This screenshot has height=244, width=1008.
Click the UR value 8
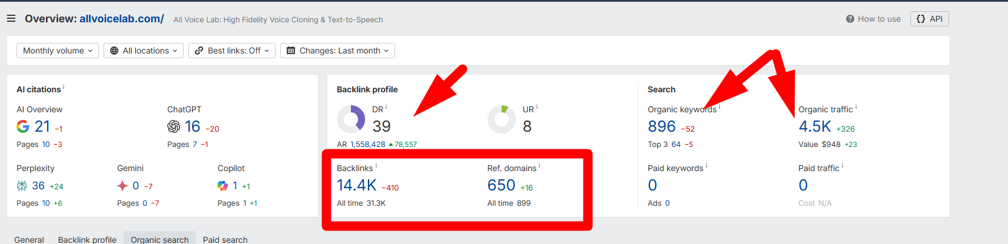(527, 126)
